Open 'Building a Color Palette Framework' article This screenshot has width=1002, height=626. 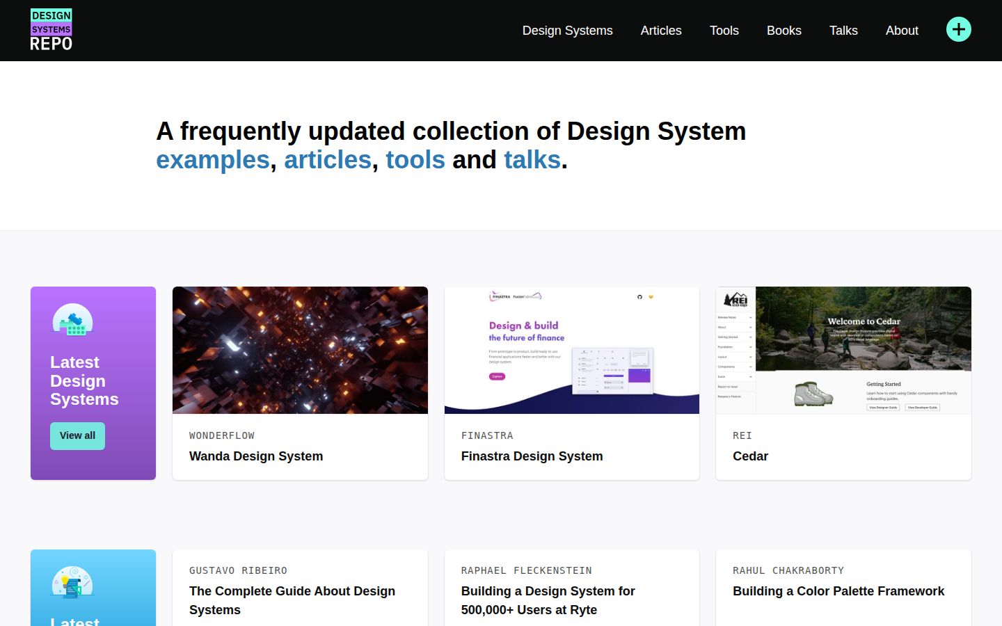click(x=838, y=591)
